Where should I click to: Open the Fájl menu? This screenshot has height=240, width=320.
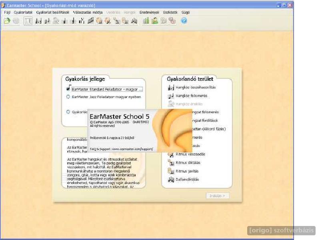click(x=7, y=12)
